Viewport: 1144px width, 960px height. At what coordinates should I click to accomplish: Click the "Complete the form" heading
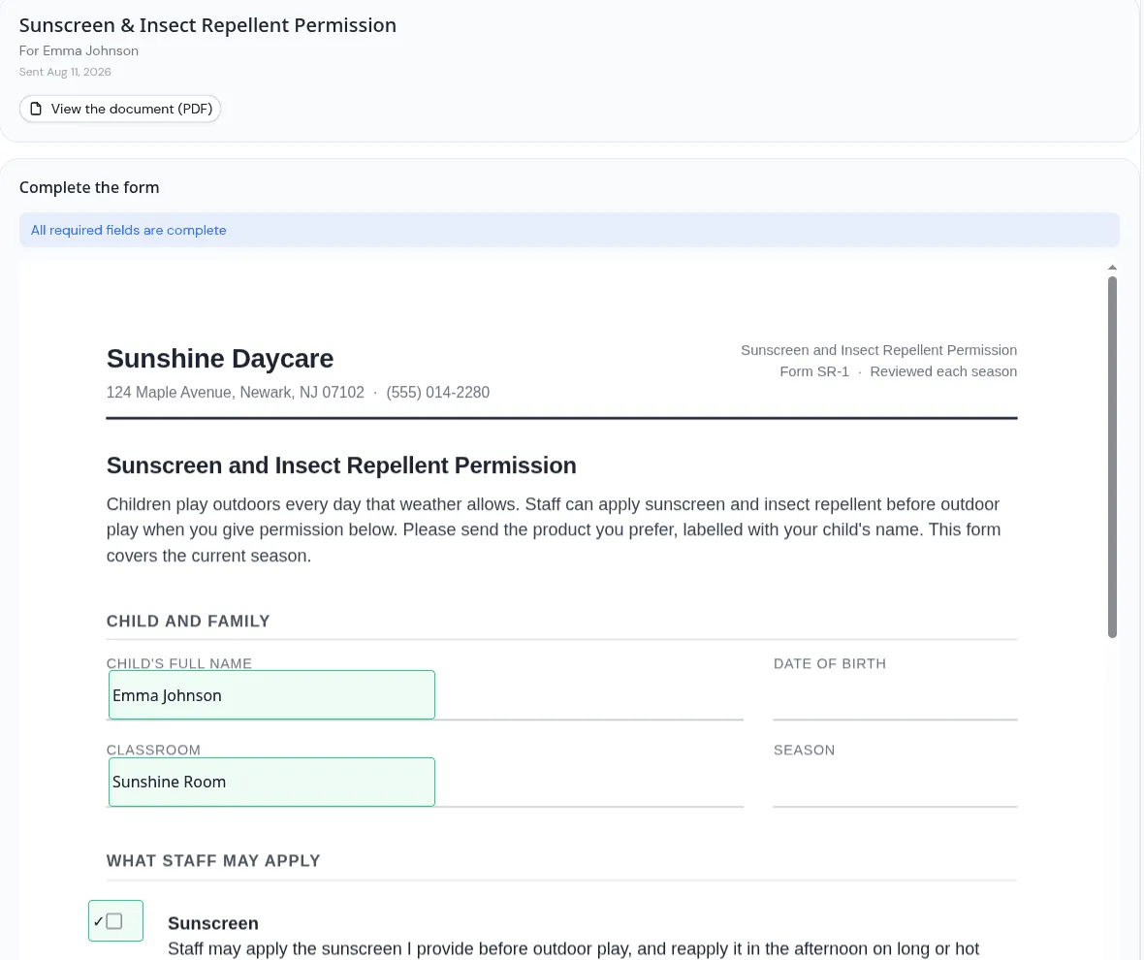click(x=89, y=187)
